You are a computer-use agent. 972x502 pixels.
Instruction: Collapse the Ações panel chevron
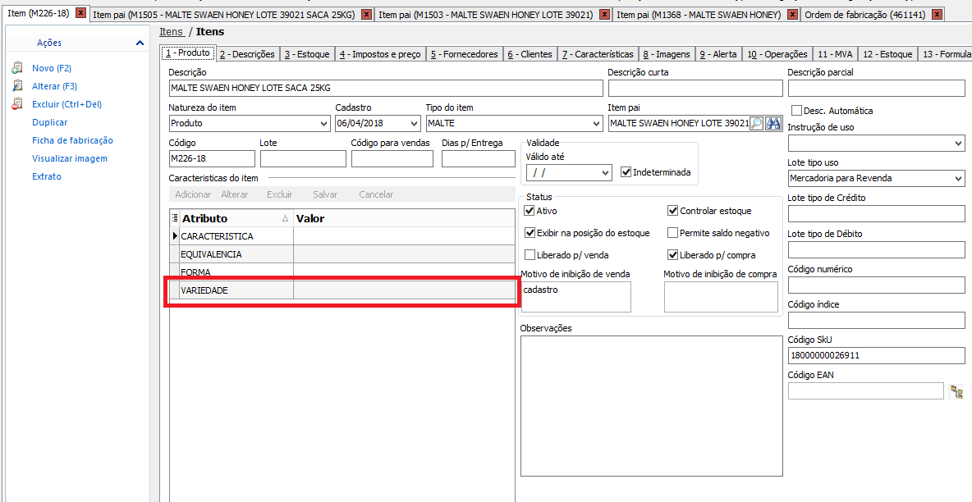point(140,43)
